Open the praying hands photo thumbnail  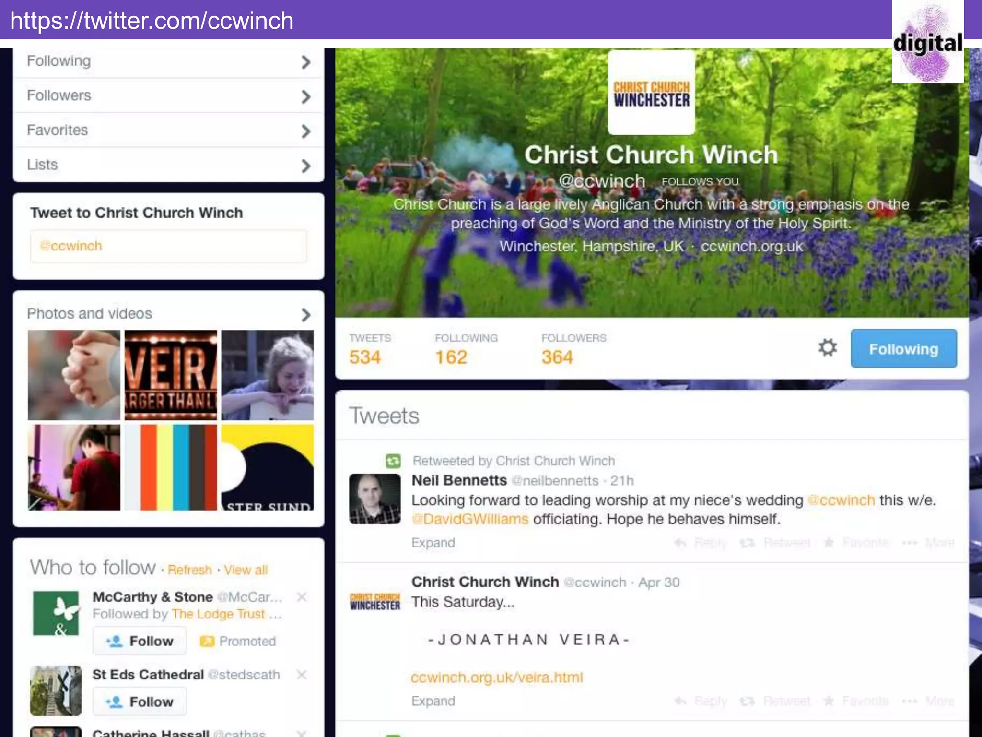click(74, 375)
